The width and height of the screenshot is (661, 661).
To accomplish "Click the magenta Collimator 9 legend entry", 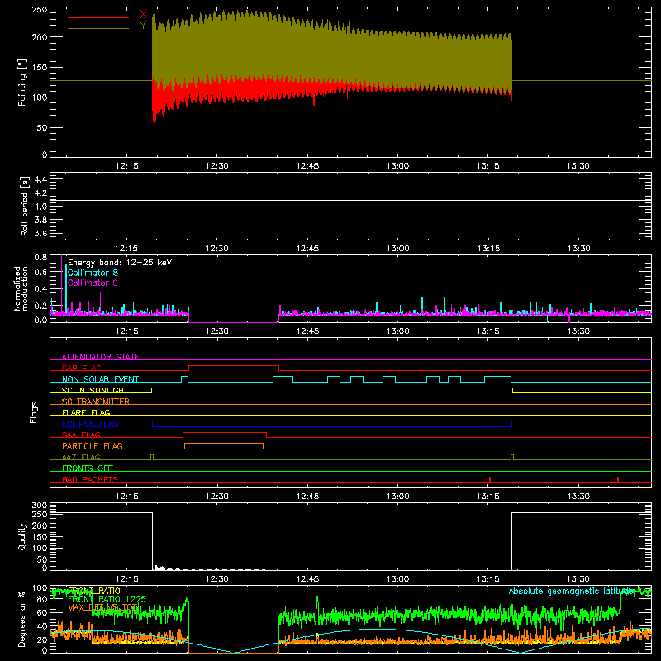I will 93,283.
